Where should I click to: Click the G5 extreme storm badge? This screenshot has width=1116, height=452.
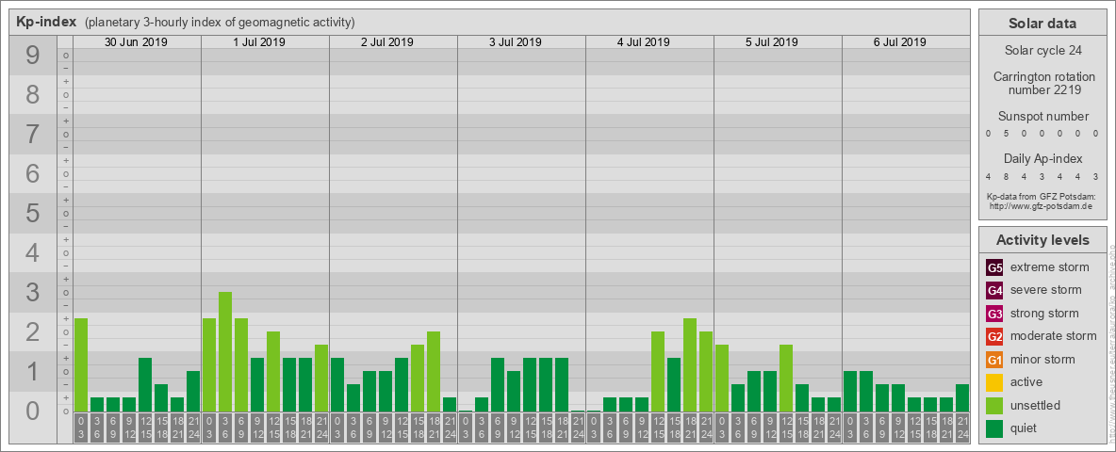coord(994,267)
